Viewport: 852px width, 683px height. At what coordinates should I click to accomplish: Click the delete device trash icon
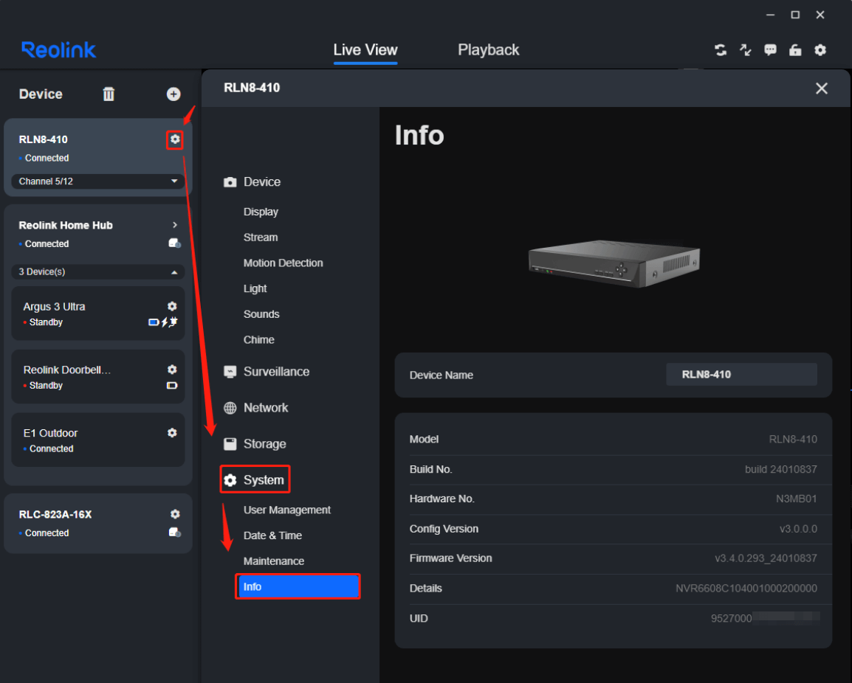point(109,94)
